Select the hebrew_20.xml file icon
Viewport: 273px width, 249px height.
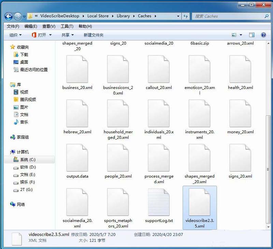coord(77,113)
